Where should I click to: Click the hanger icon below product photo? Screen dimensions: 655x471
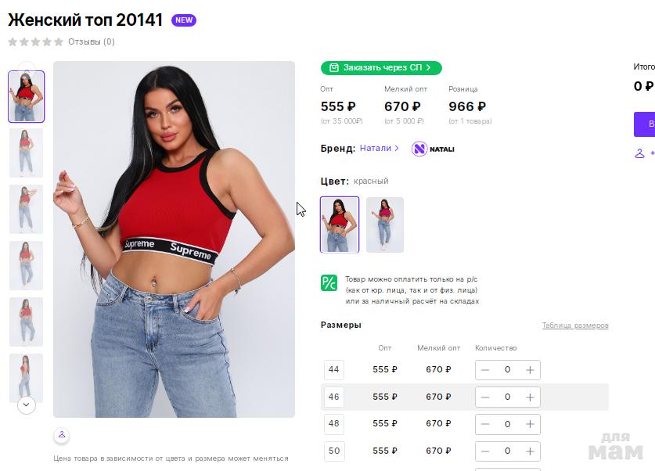point(62,435)
